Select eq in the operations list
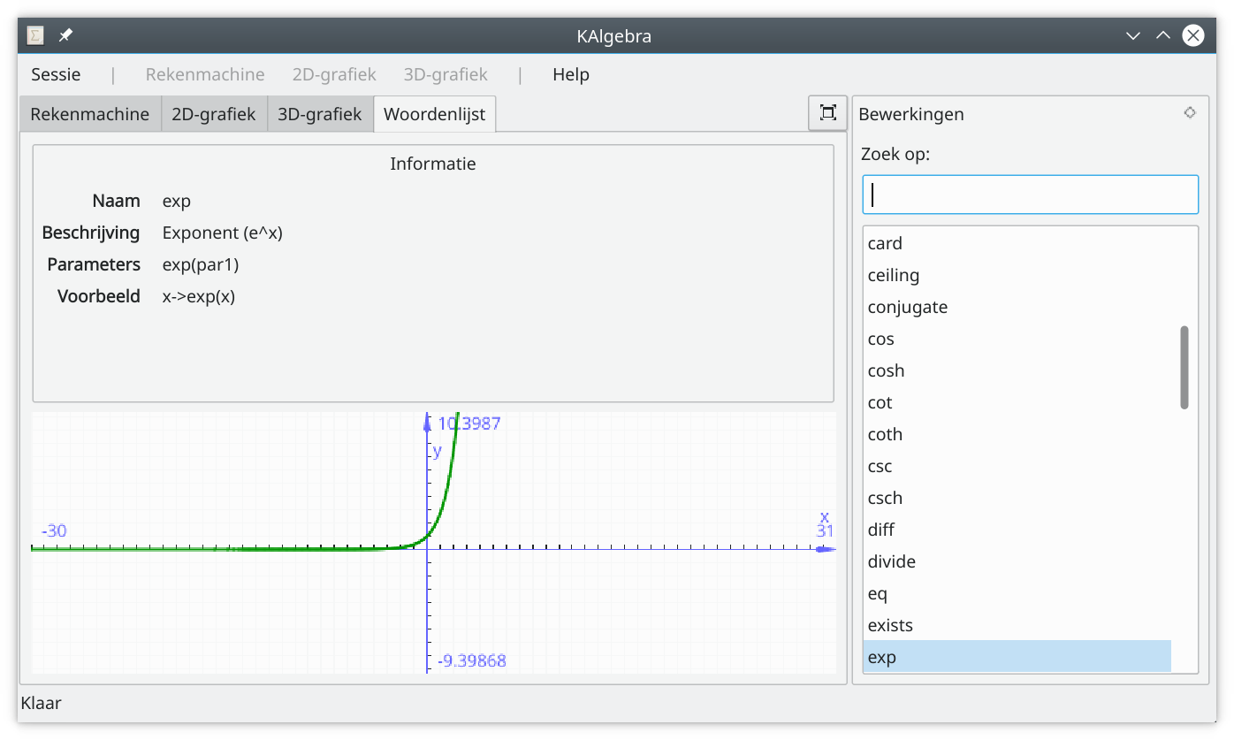The image size is (1234, 740). tap(1017, 593)
